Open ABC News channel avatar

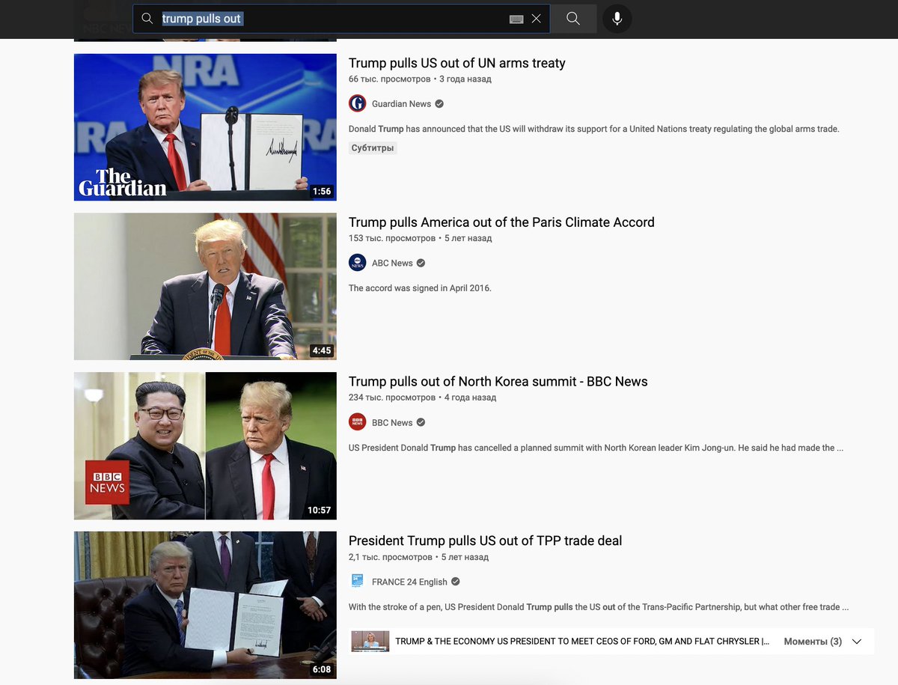358,263
